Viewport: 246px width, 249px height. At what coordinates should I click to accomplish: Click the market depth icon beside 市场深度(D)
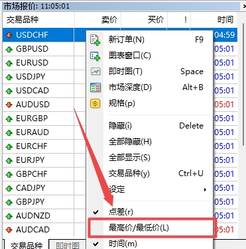[x=95, y=87]
